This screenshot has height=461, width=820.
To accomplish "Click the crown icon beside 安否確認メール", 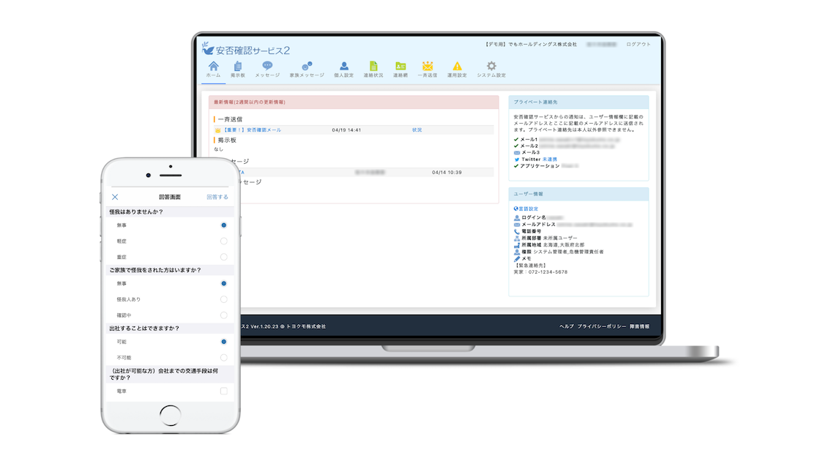I will point(218,130).
